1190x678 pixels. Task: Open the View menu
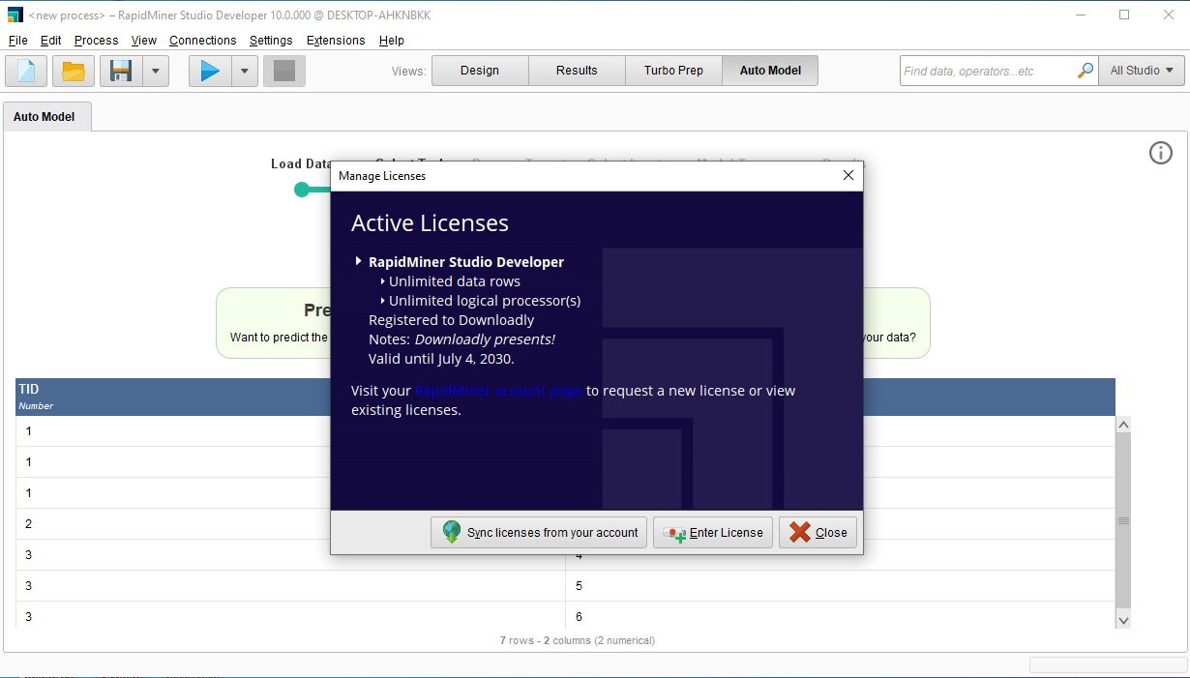point(144,41)
